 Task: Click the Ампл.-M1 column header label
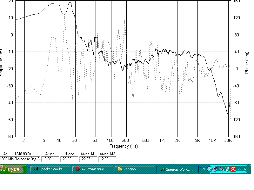click(x=88, y=154)
